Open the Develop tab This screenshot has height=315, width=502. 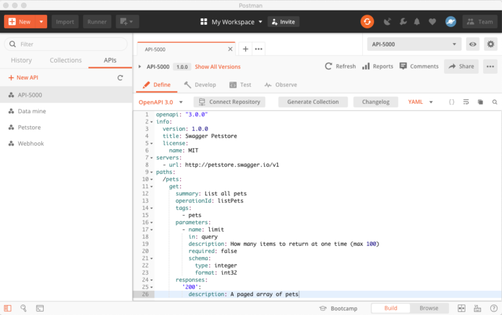click(x=200, y=85)
